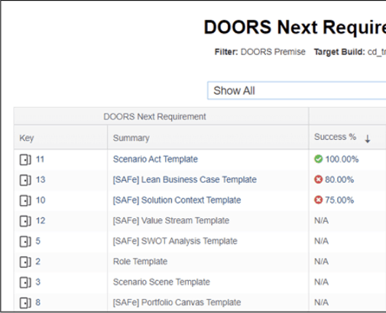386x313 pixels.
Task: Open [SAFe] Portfolio Canvas Template row
Action: tap(177, 302)
